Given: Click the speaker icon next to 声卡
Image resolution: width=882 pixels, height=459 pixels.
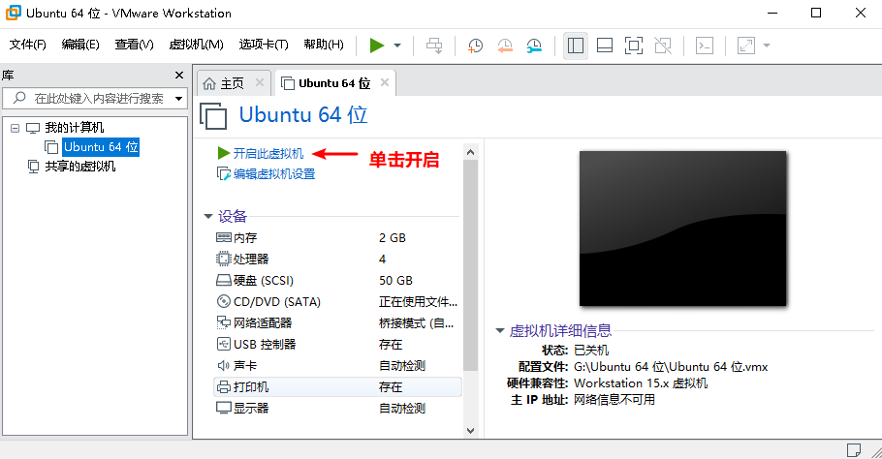Looking at the screenshot, I should coord(223,366).
